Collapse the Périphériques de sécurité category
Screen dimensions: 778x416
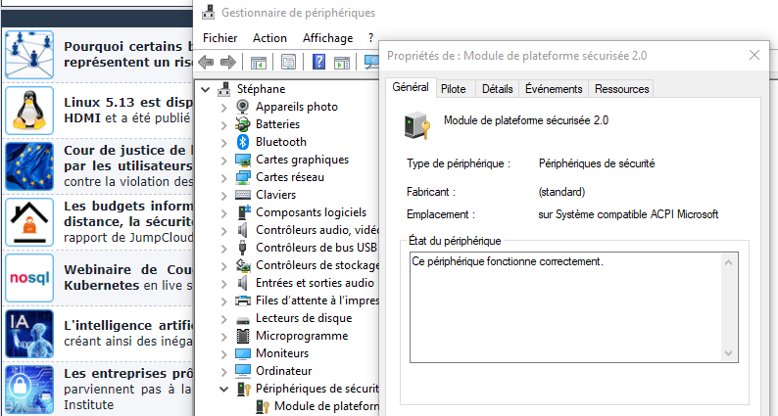tap(223, 390)
